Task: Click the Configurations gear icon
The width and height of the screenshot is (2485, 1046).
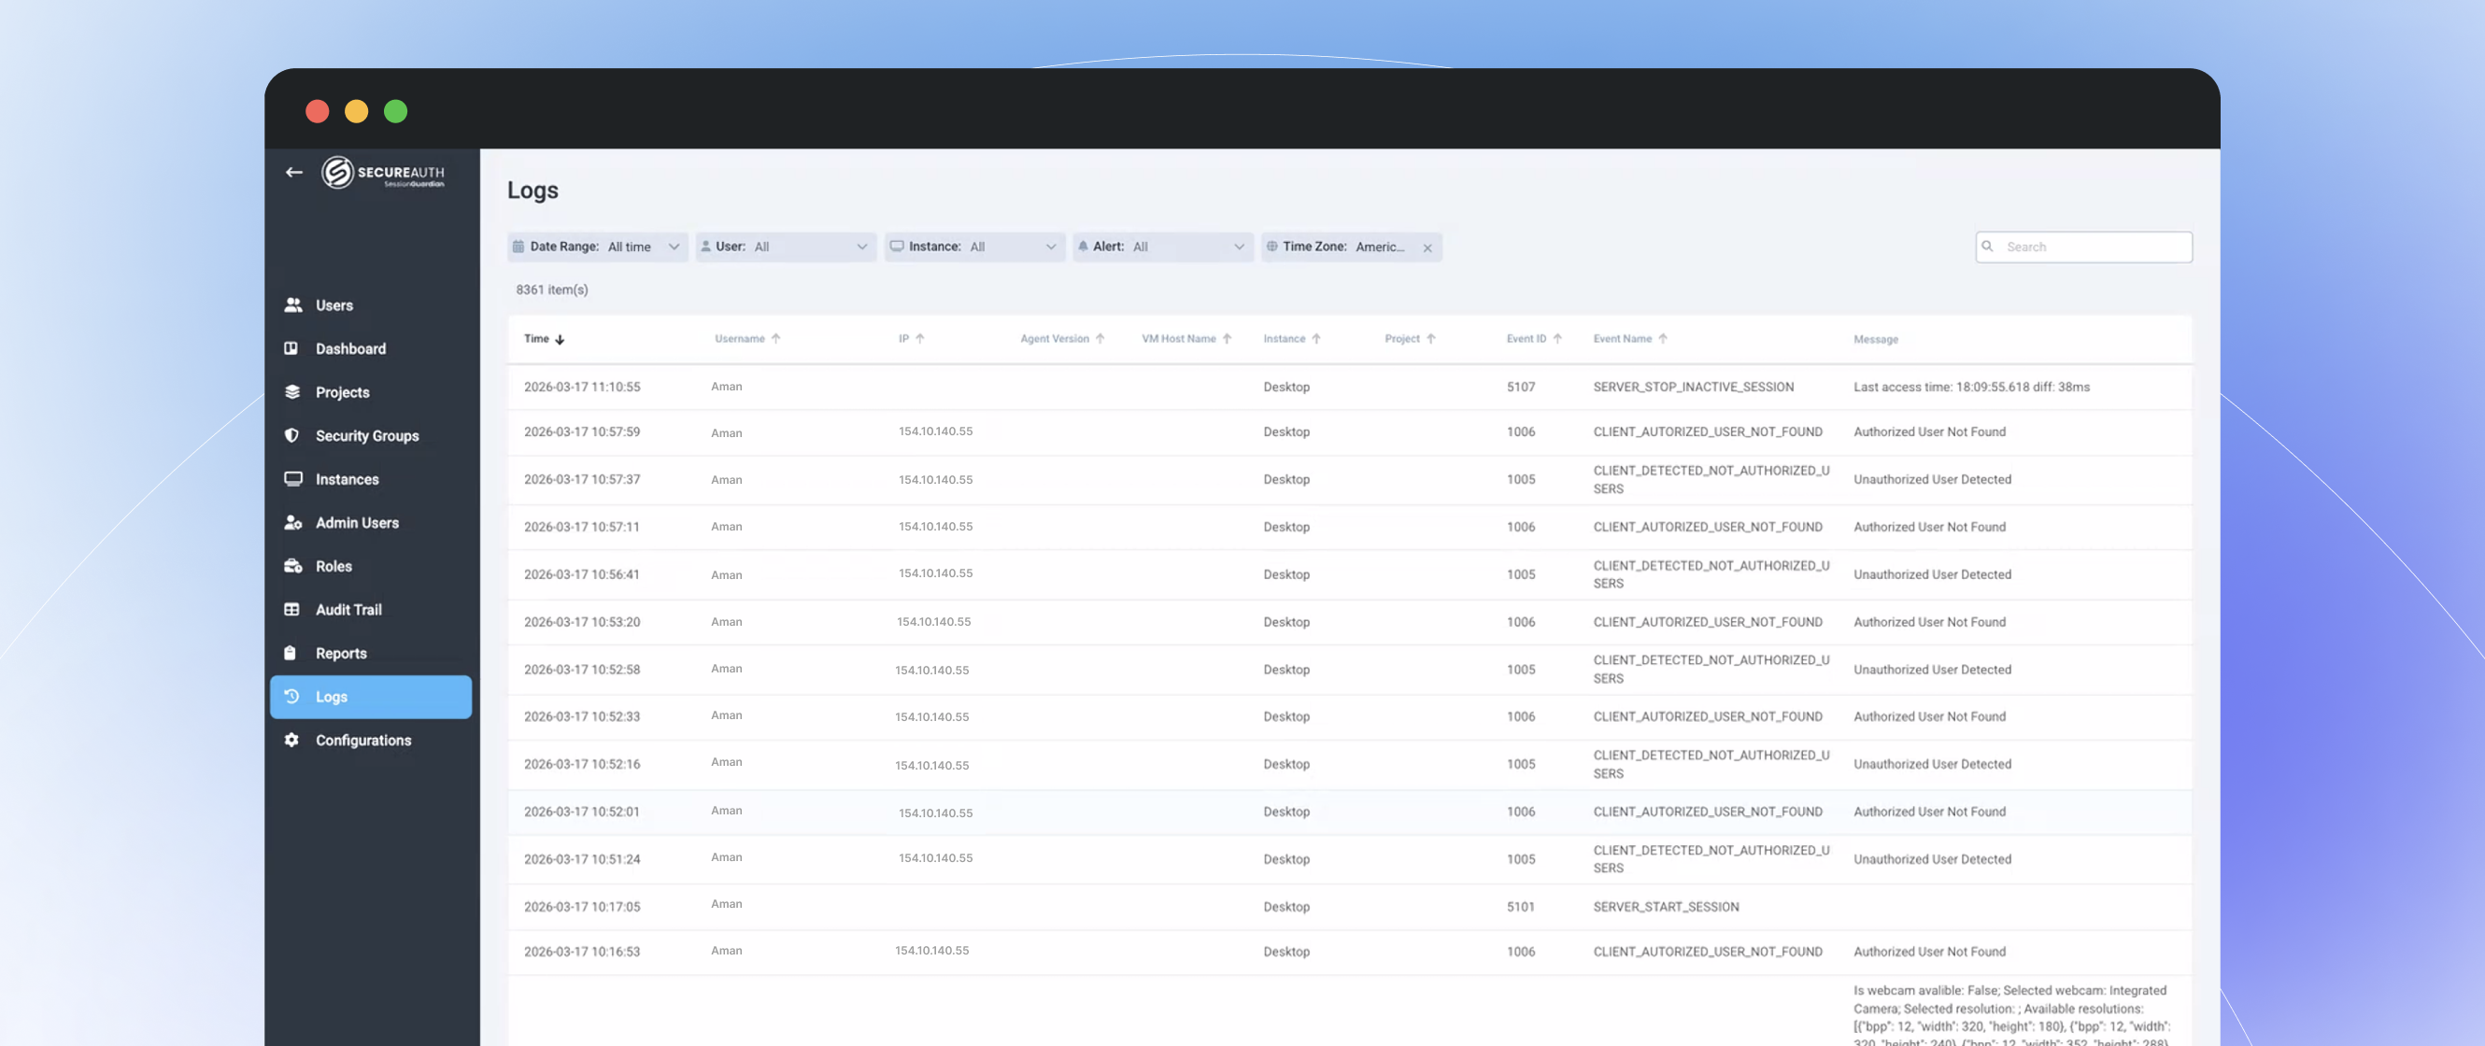Action: point(293,740)
